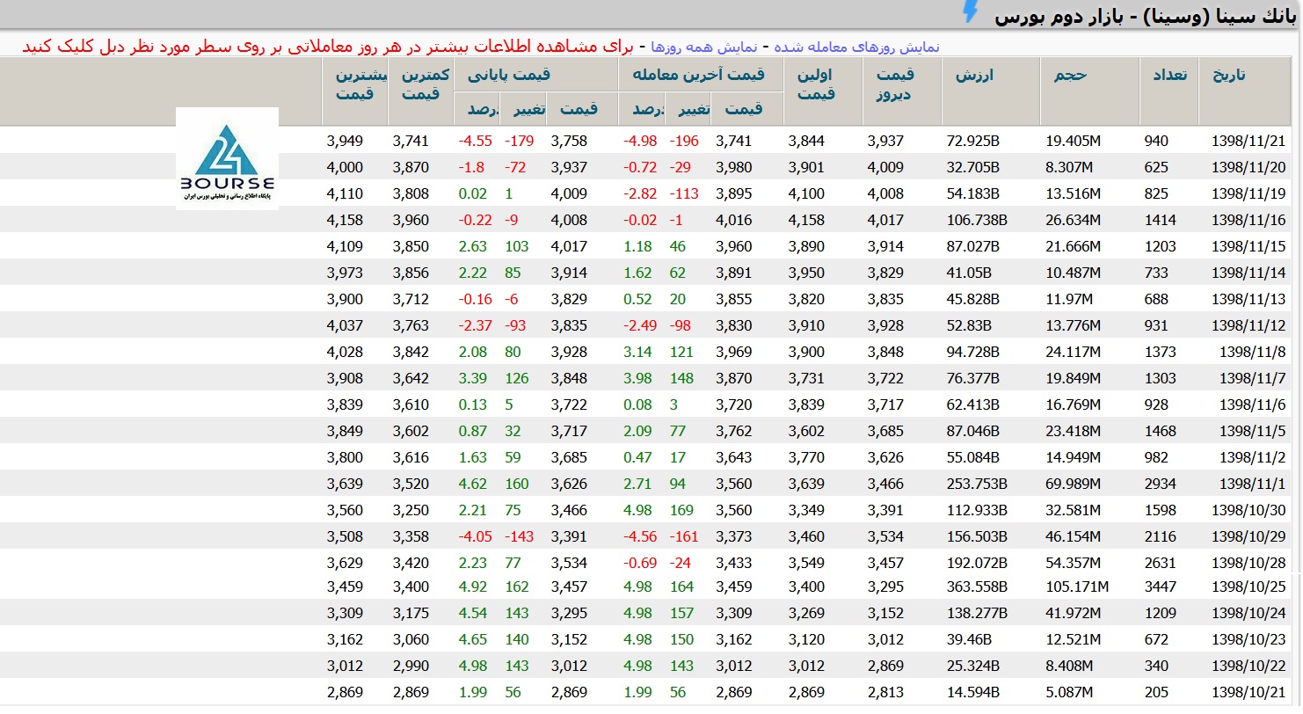Viewport: 1303px width, 714px height.
Task: Click the highest price cell 4,110
Action: pos(344,193)
